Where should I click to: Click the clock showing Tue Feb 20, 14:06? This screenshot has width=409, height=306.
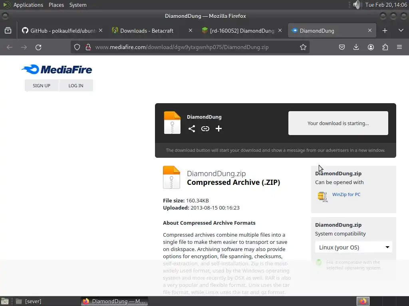pos(386,5)
